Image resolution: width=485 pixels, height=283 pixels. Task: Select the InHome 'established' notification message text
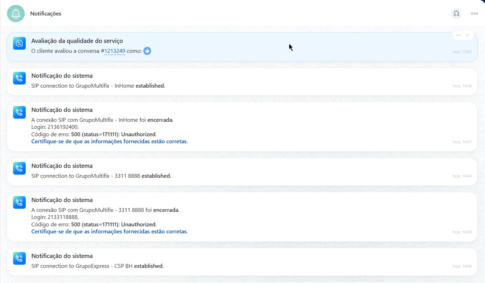point(98,86)
